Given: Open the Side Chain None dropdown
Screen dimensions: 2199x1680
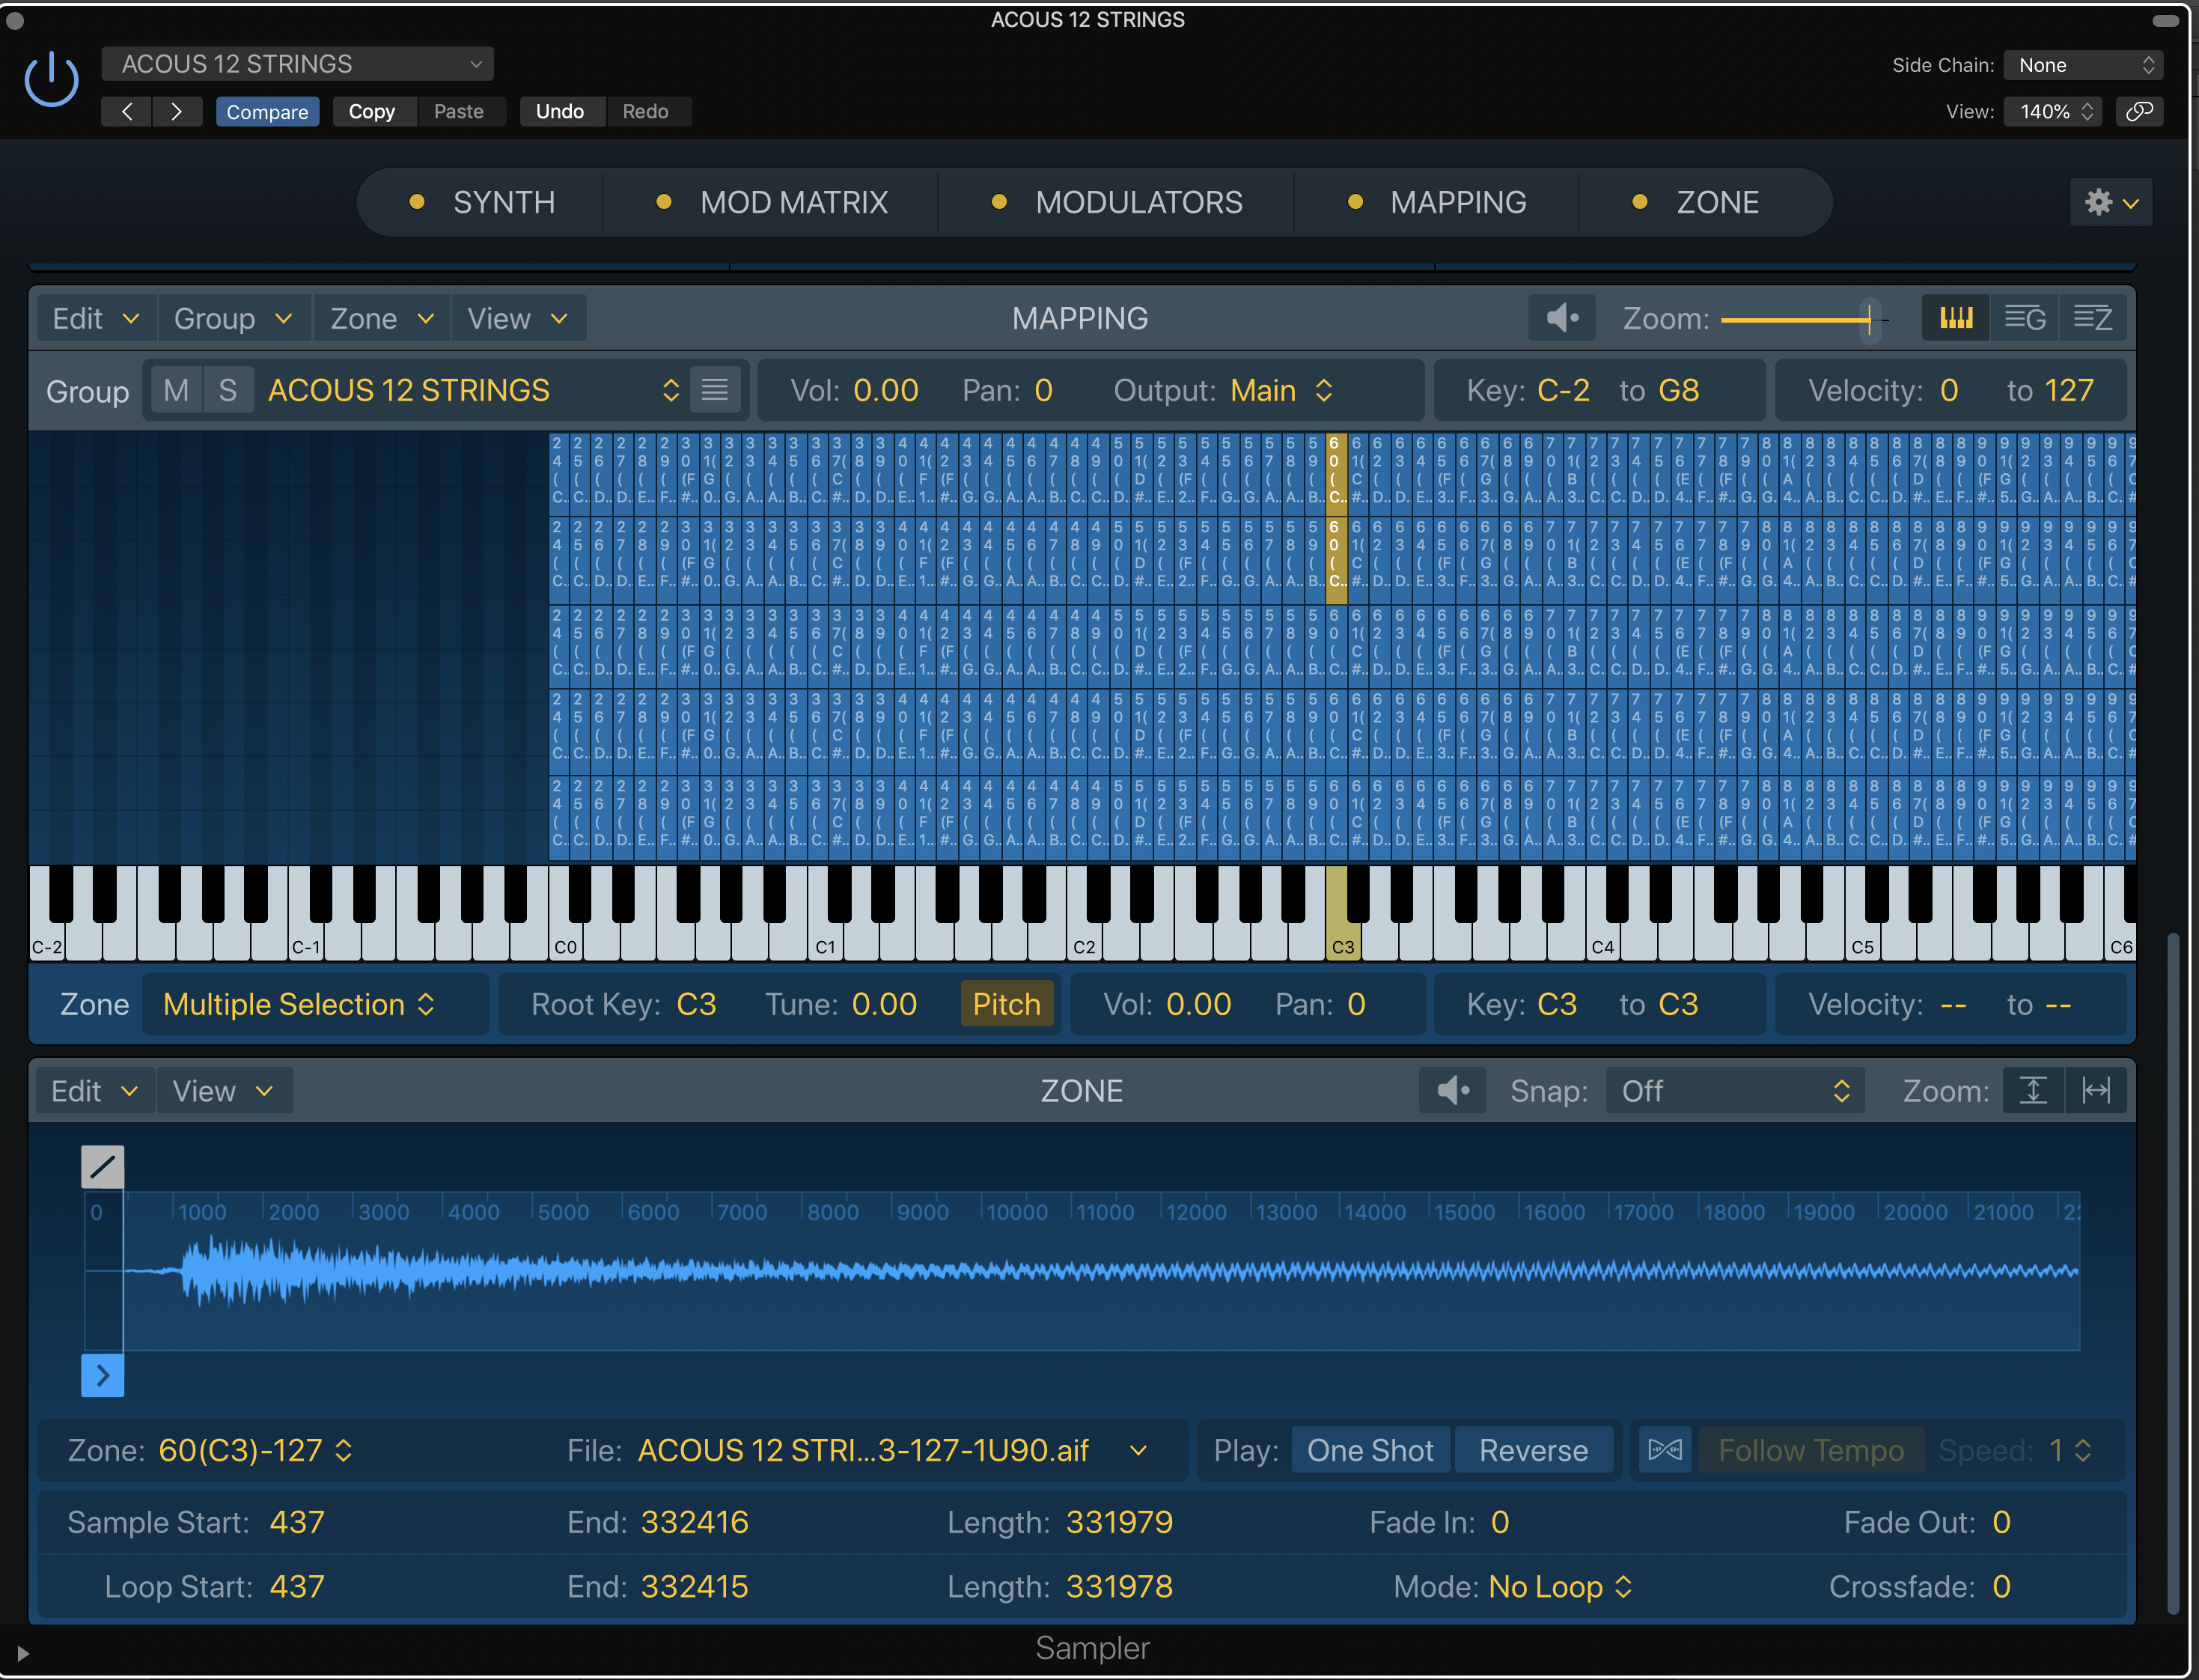Looking at the screenshot, I should [x=2084, y=65].
